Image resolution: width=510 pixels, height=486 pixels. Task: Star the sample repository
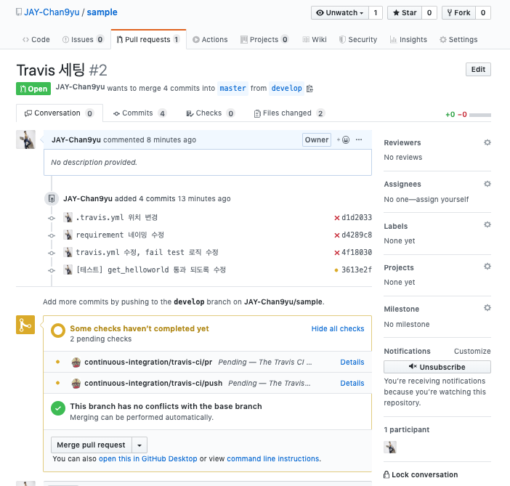(x=405, y=12)
